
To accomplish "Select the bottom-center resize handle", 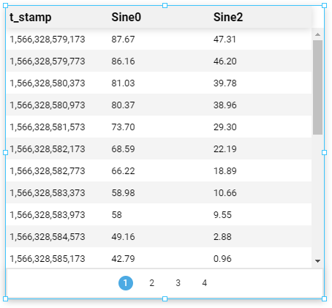I will (x=165, y=299).
